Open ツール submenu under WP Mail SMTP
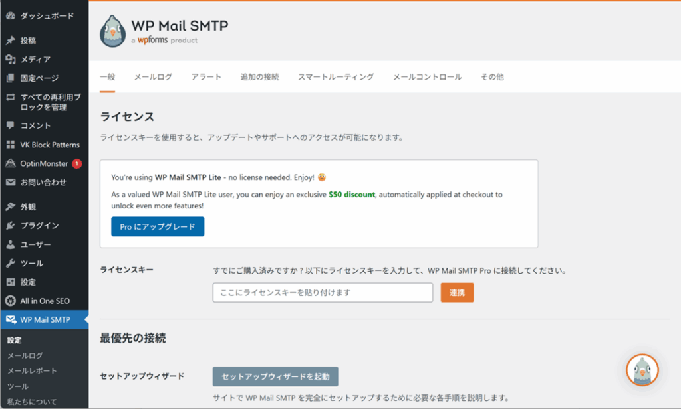The image size is (681, 409). tap(18, 386)
